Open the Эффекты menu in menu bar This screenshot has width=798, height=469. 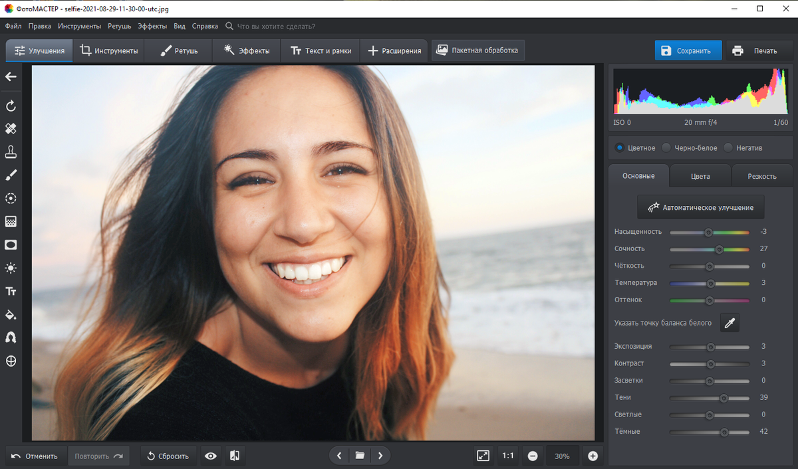[152, 27]
